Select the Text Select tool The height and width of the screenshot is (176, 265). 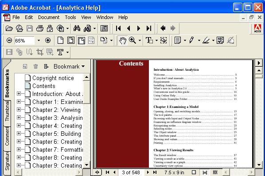tap(149, 40)
